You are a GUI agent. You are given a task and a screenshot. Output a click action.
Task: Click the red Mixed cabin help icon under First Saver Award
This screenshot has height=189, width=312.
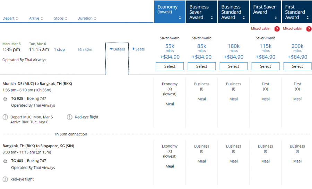coord(277,29)
